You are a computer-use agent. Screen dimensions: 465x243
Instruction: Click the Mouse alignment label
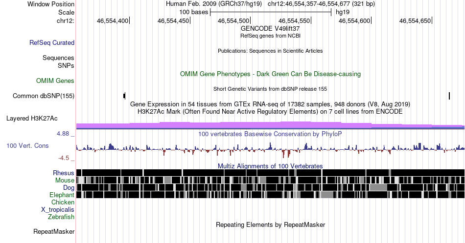click(x=65, y=181)
